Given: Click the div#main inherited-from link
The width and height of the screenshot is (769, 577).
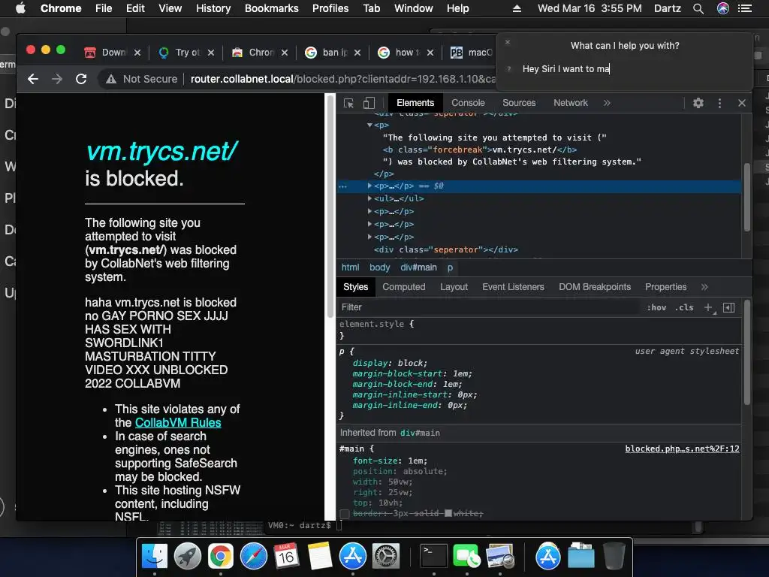Looking at the screenshot, I should 420,434.
